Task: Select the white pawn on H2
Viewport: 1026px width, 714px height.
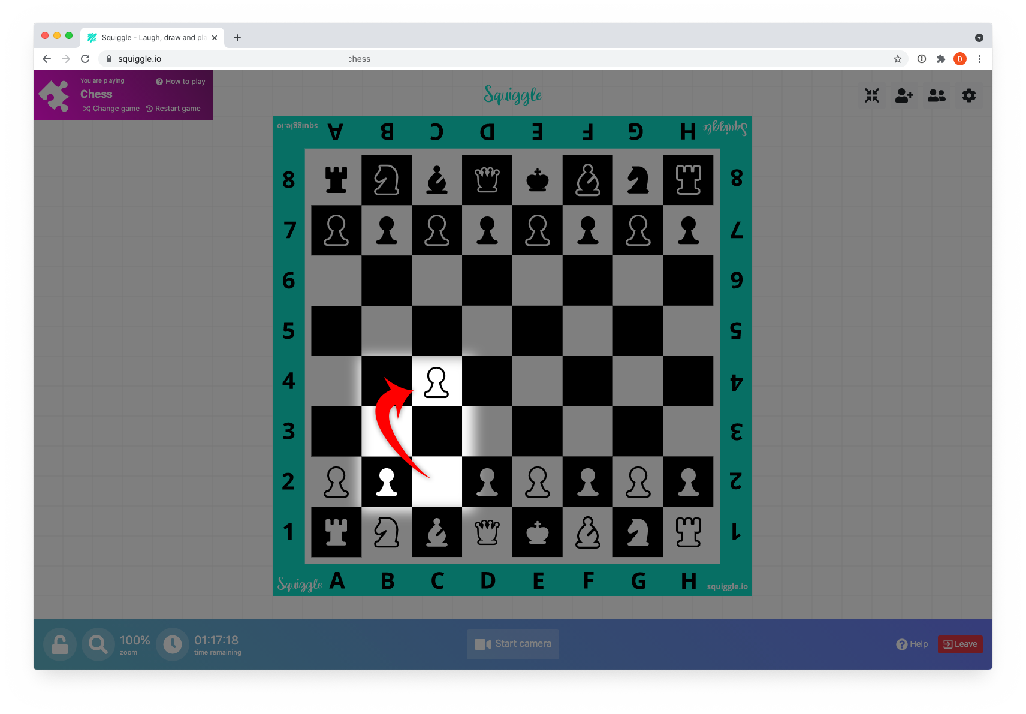Action: pos(689,482)
